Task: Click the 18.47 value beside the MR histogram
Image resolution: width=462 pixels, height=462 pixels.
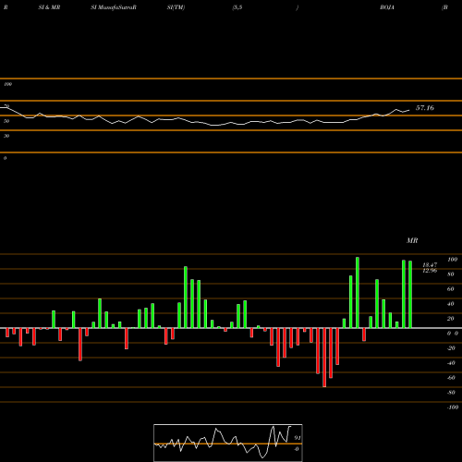Action: 430,265
